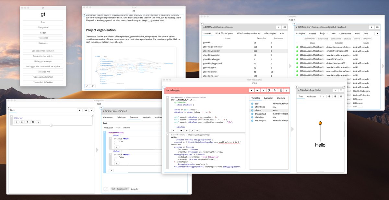Screen dimensions: 389x200
Task: Click the Step Over icon in the test debugging toolbar
Action: (x=269, y=90)
